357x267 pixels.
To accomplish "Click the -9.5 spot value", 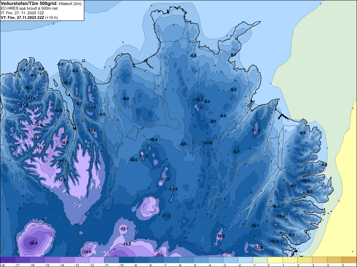I will click(x=183, y=144).
